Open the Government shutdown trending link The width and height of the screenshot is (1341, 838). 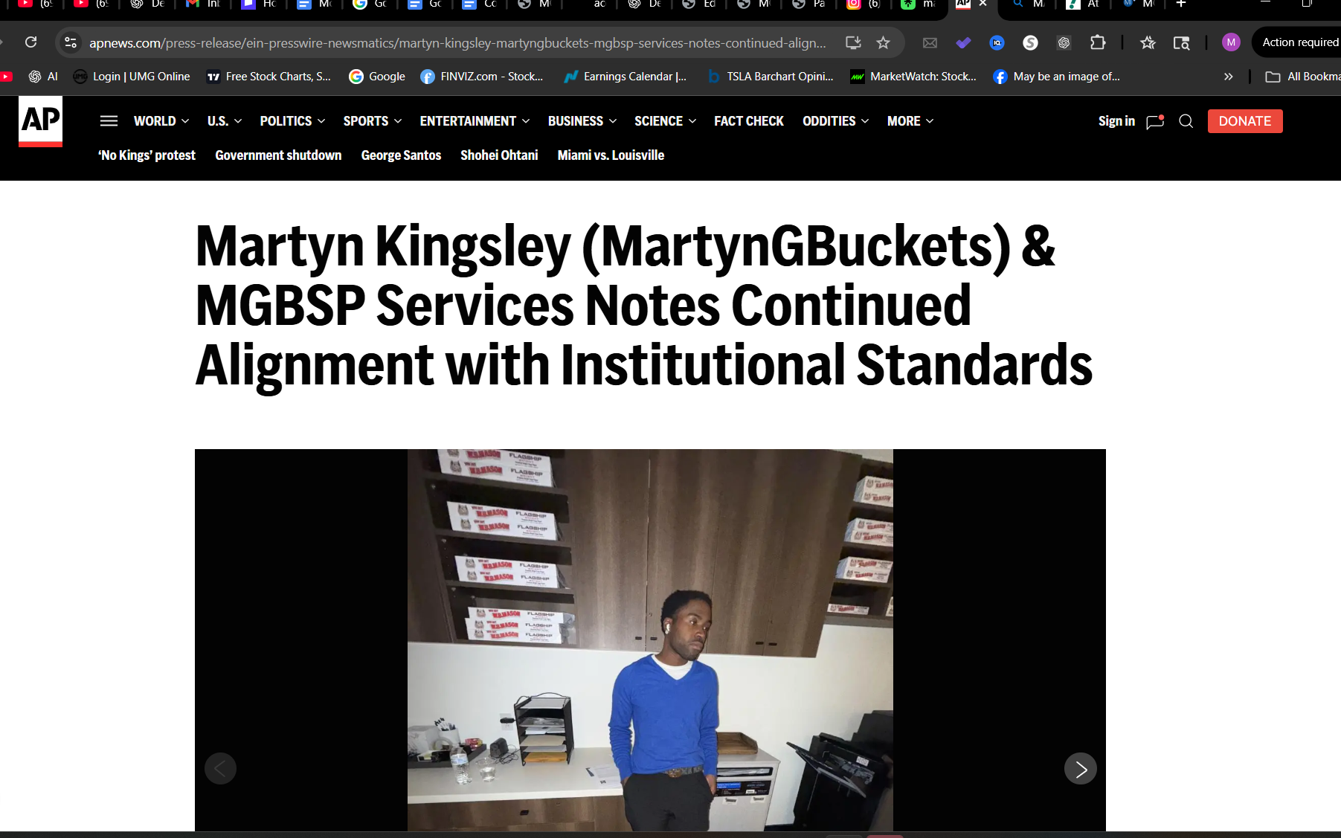point(278,155)
